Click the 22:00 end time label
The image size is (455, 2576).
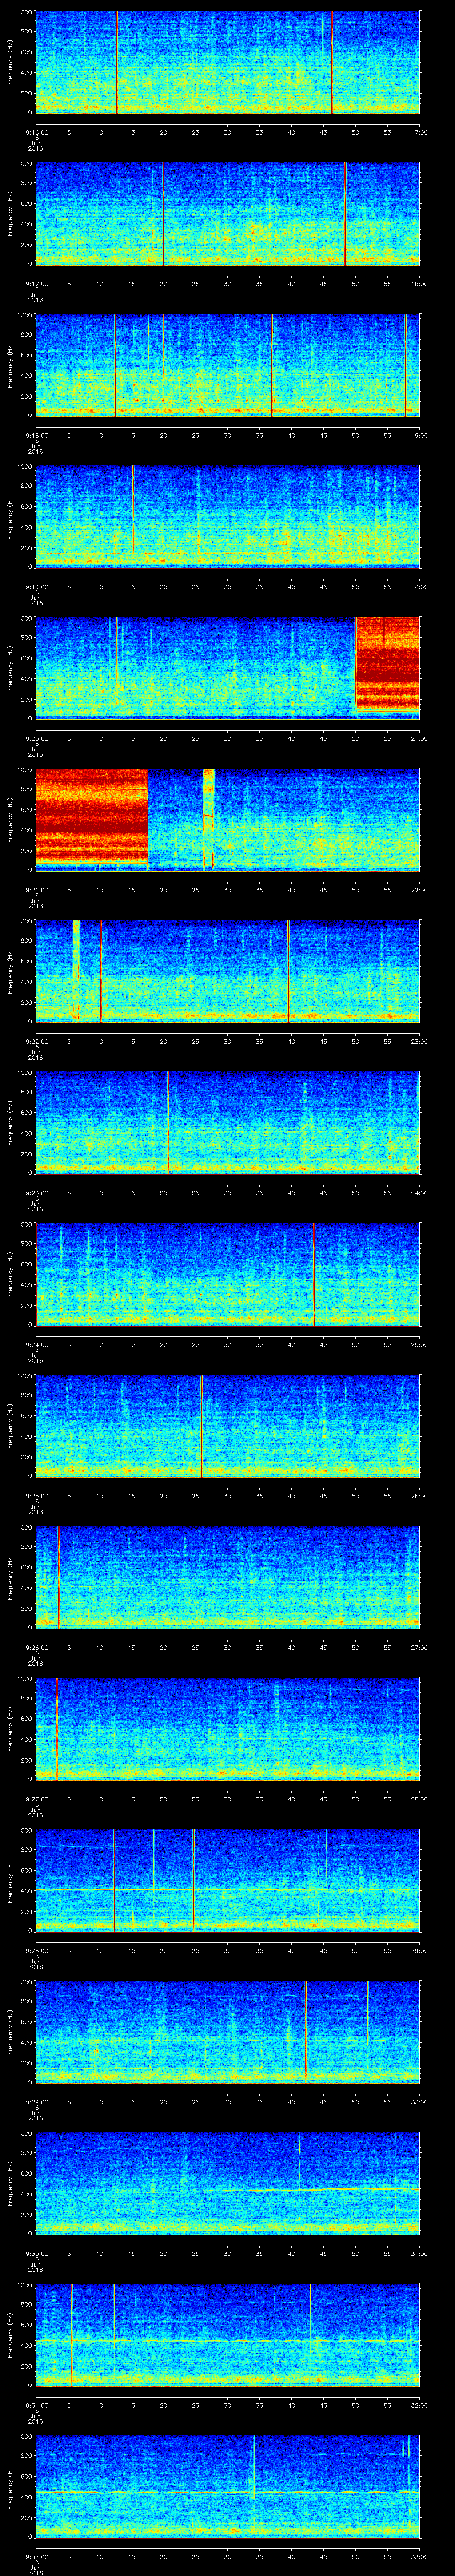tap(419, 889)
